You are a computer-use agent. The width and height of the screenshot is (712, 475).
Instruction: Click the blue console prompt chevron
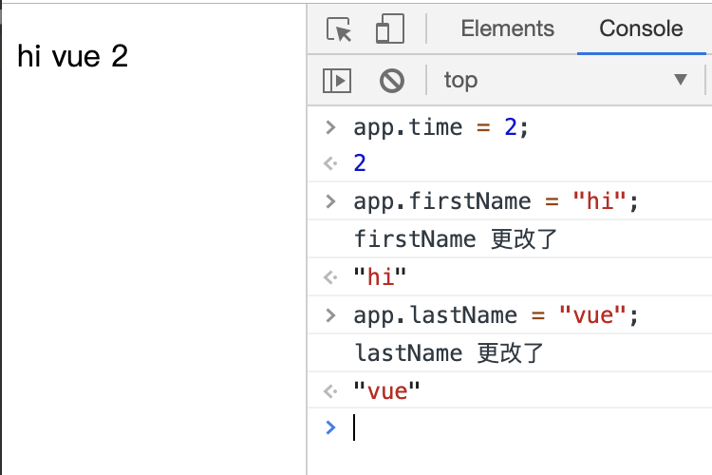pos(330,427)
